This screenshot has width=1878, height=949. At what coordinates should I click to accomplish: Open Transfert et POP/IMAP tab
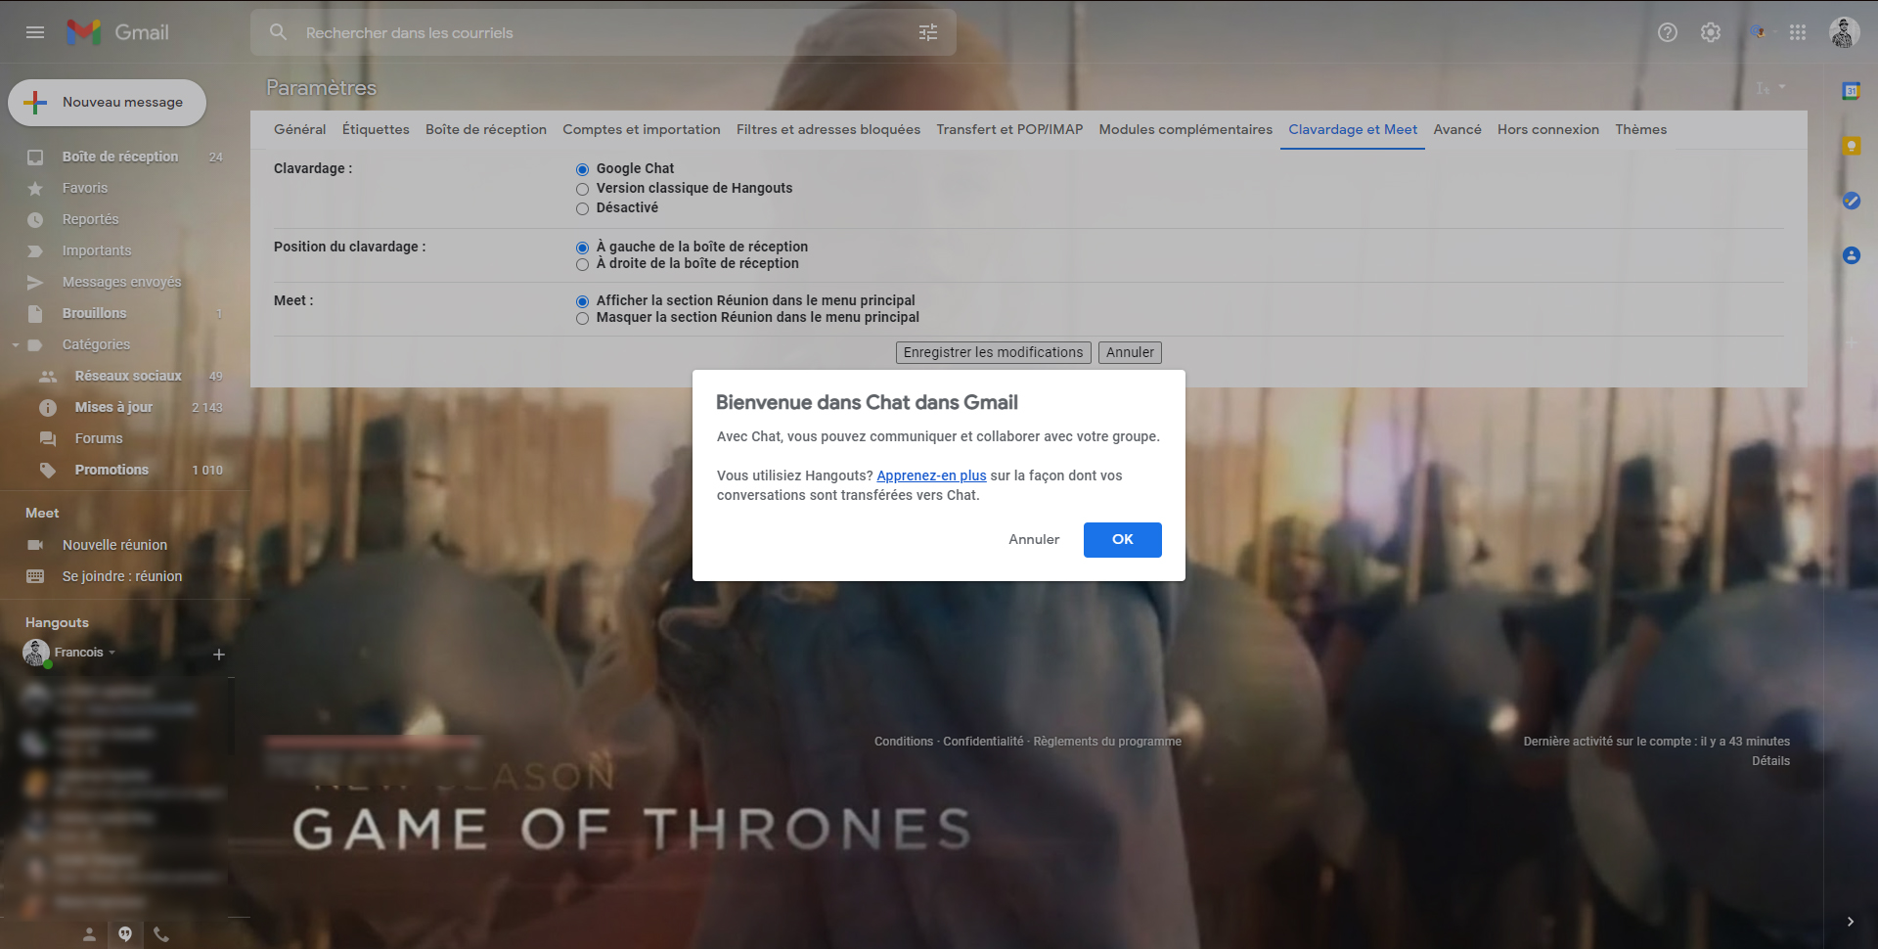pyautogui.click(x=1009, y=129)
